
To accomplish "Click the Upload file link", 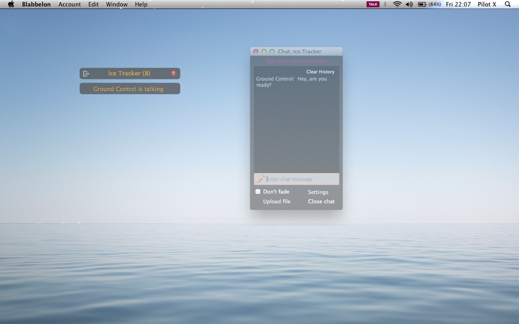I will (277, 202).
